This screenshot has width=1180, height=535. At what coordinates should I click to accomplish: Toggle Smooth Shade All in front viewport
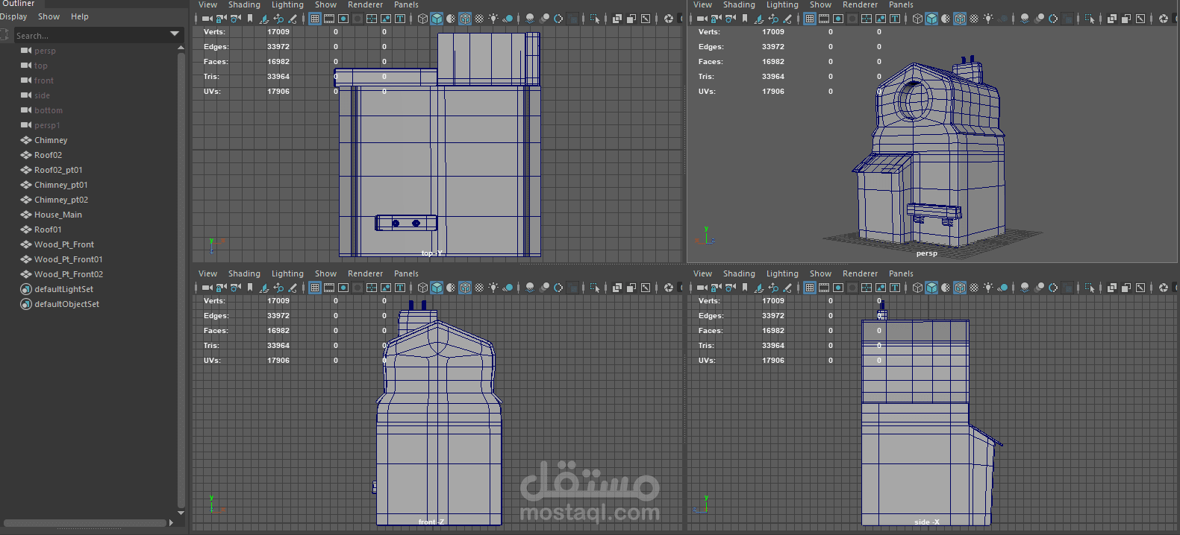[x=437, y=288]
